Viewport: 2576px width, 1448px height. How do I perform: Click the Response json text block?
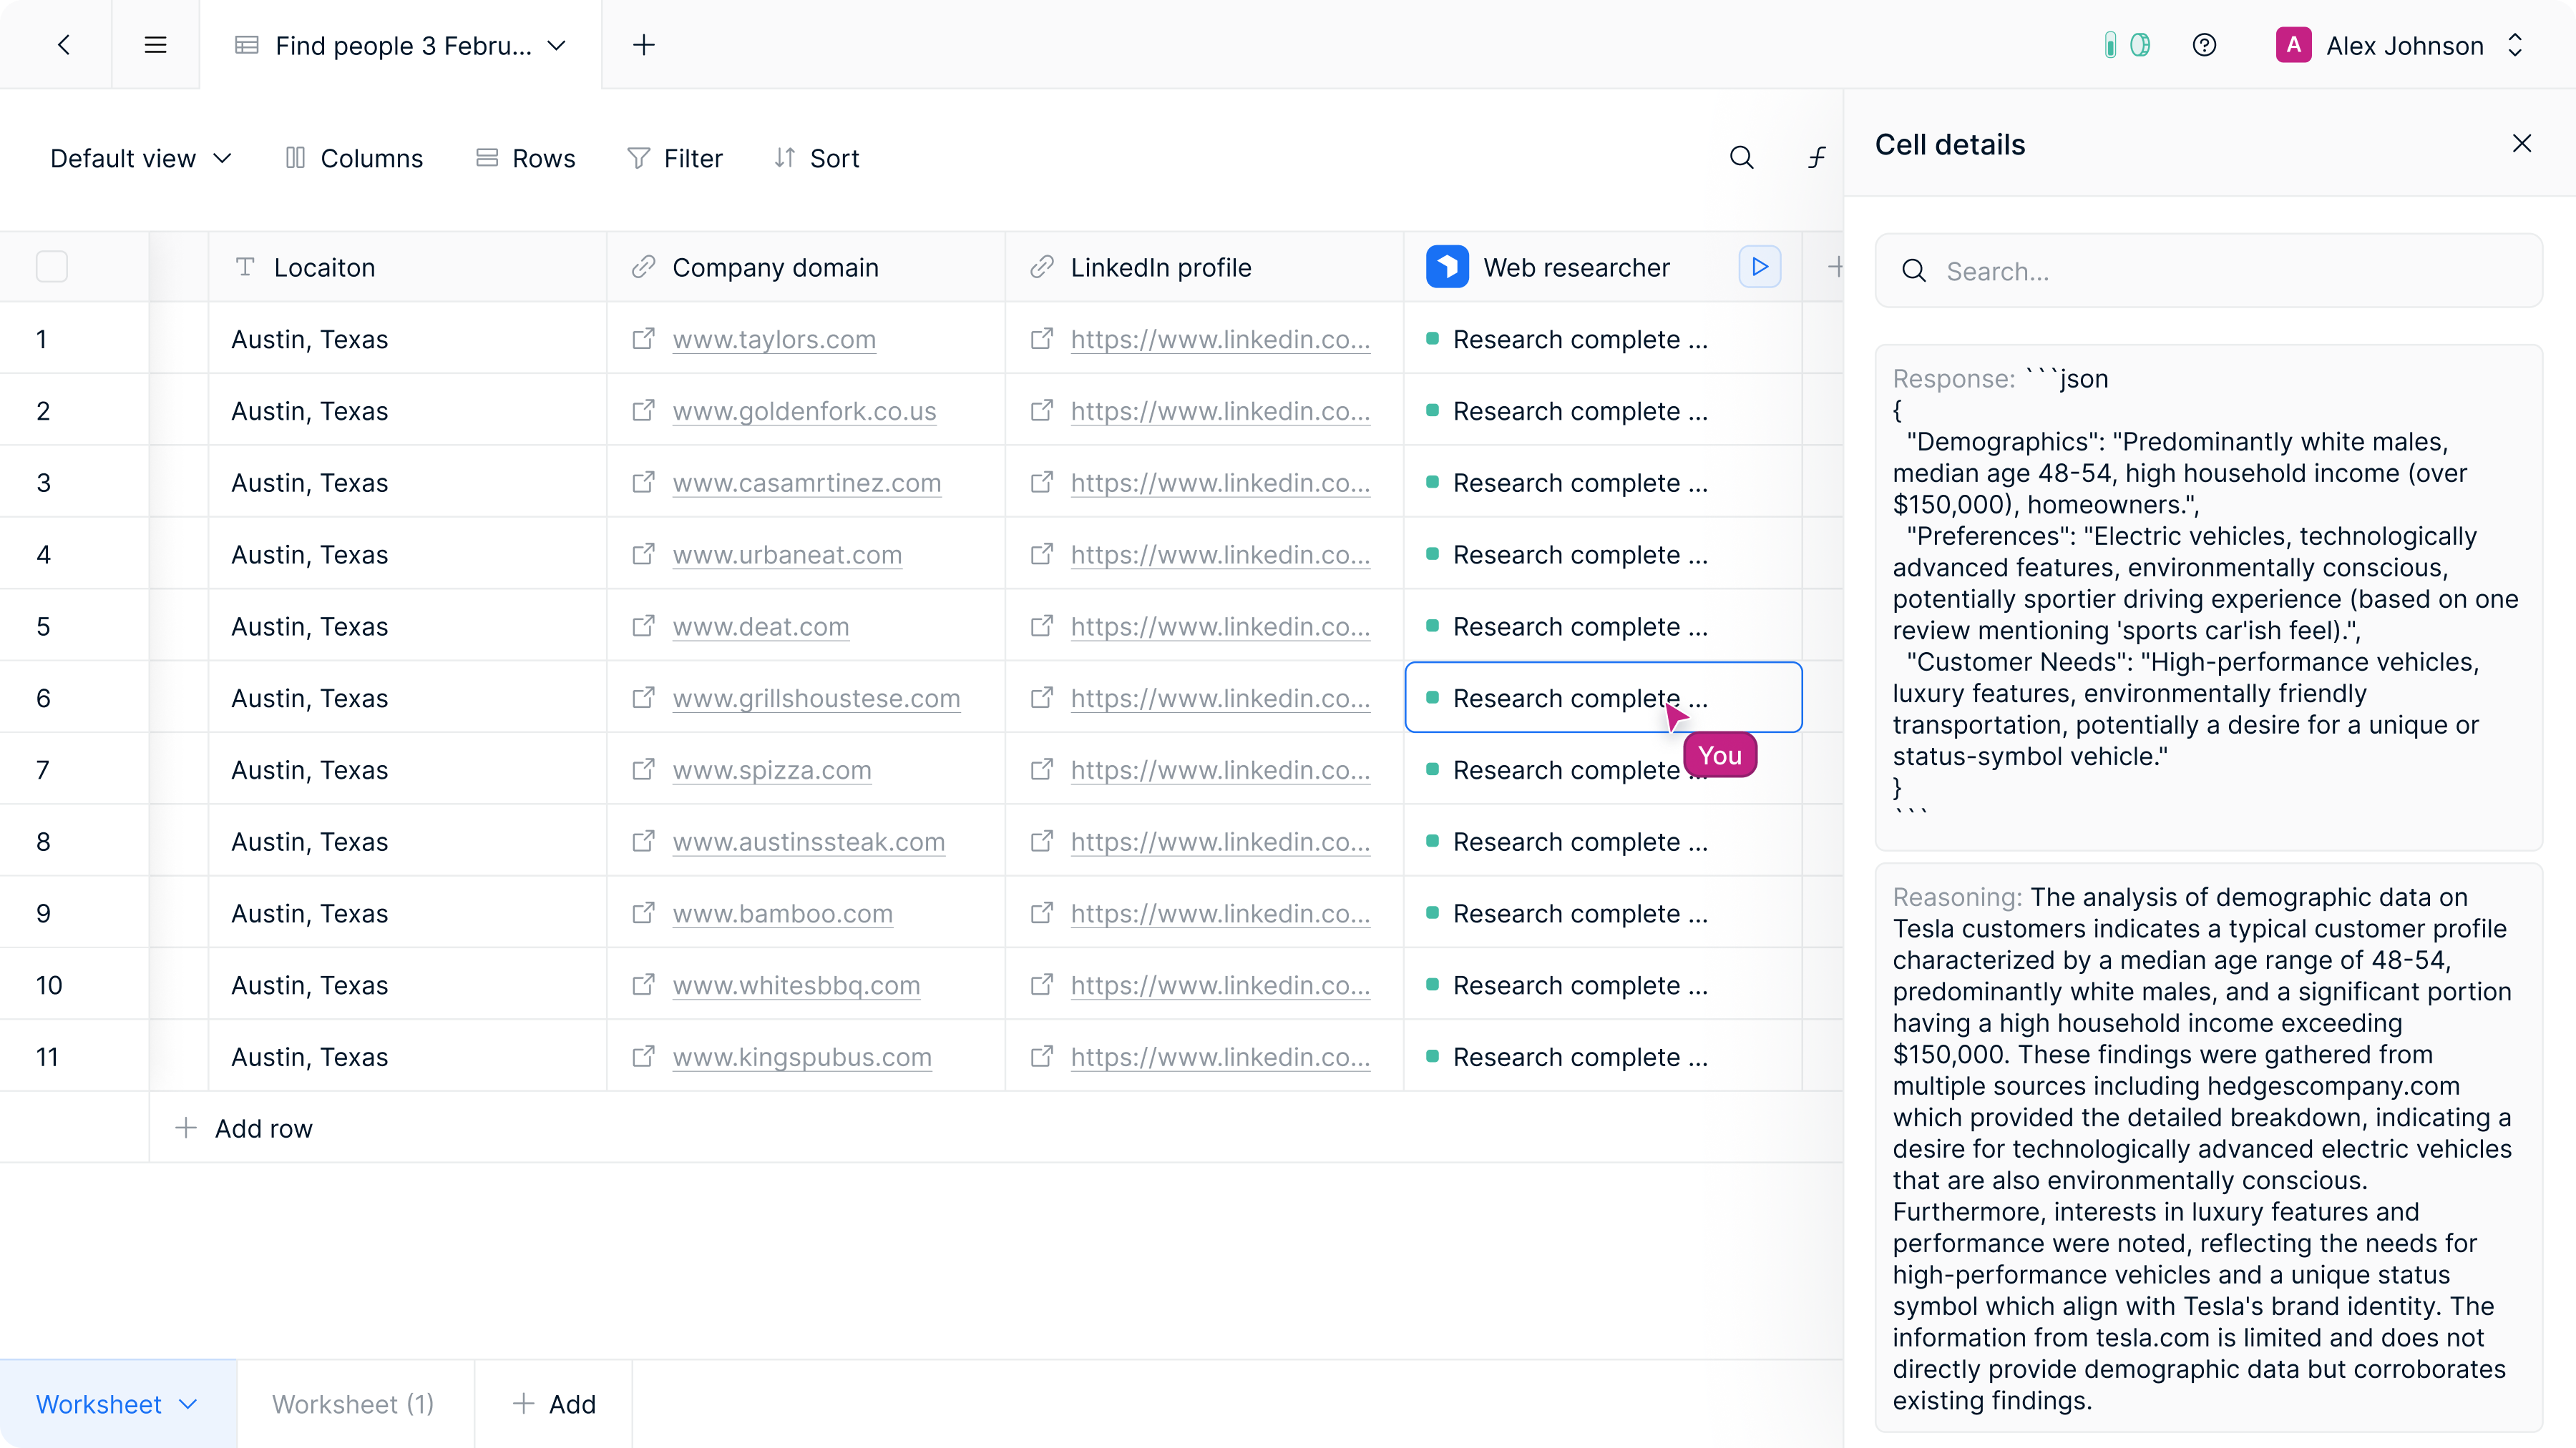[x=2208, y=598]
